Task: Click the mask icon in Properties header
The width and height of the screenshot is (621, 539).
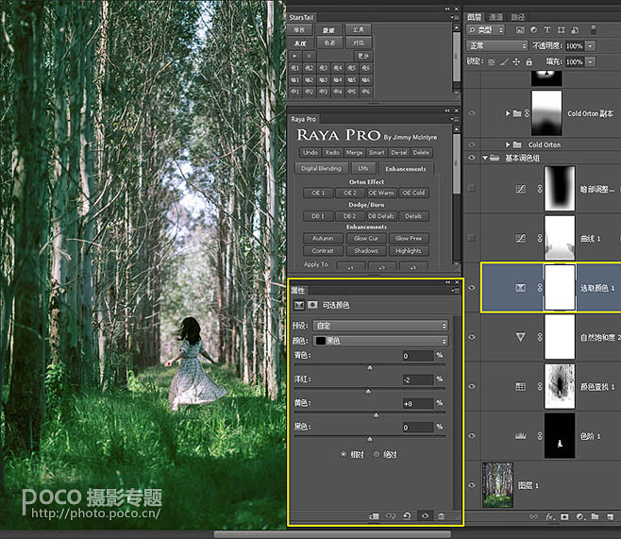Action: click(x=312, y=305)
